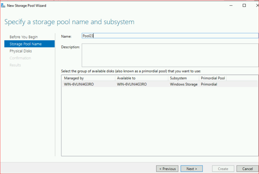Go to the Before You Begin step
Screen dimensions: 259x174
[24, 37]
